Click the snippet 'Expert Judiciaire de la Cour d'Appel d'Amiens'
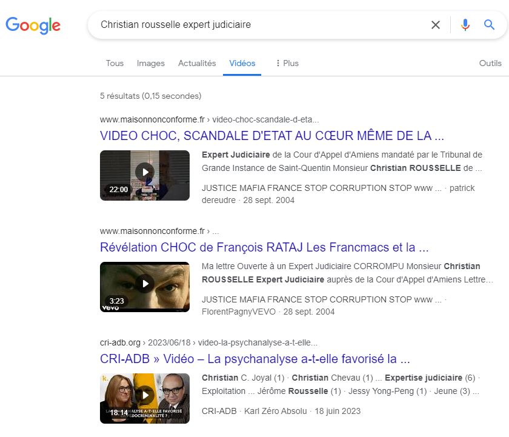The width and height of the screenshot is (509, 437). coord(342,161)
